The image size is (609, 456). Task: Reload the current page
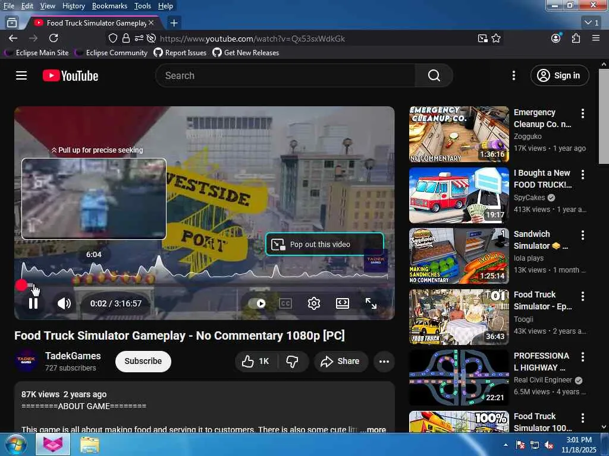point(54,38)
